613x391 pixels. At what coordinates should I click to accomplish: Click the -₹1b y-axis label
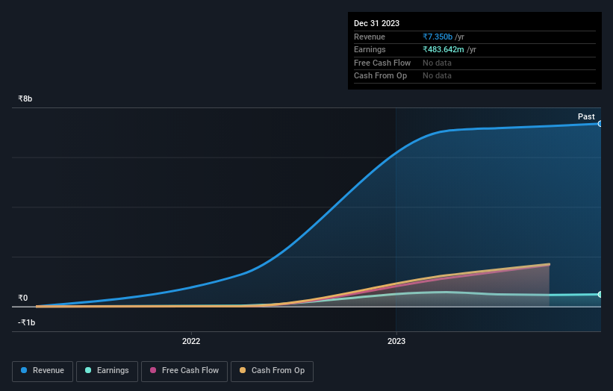pos(27,322)
